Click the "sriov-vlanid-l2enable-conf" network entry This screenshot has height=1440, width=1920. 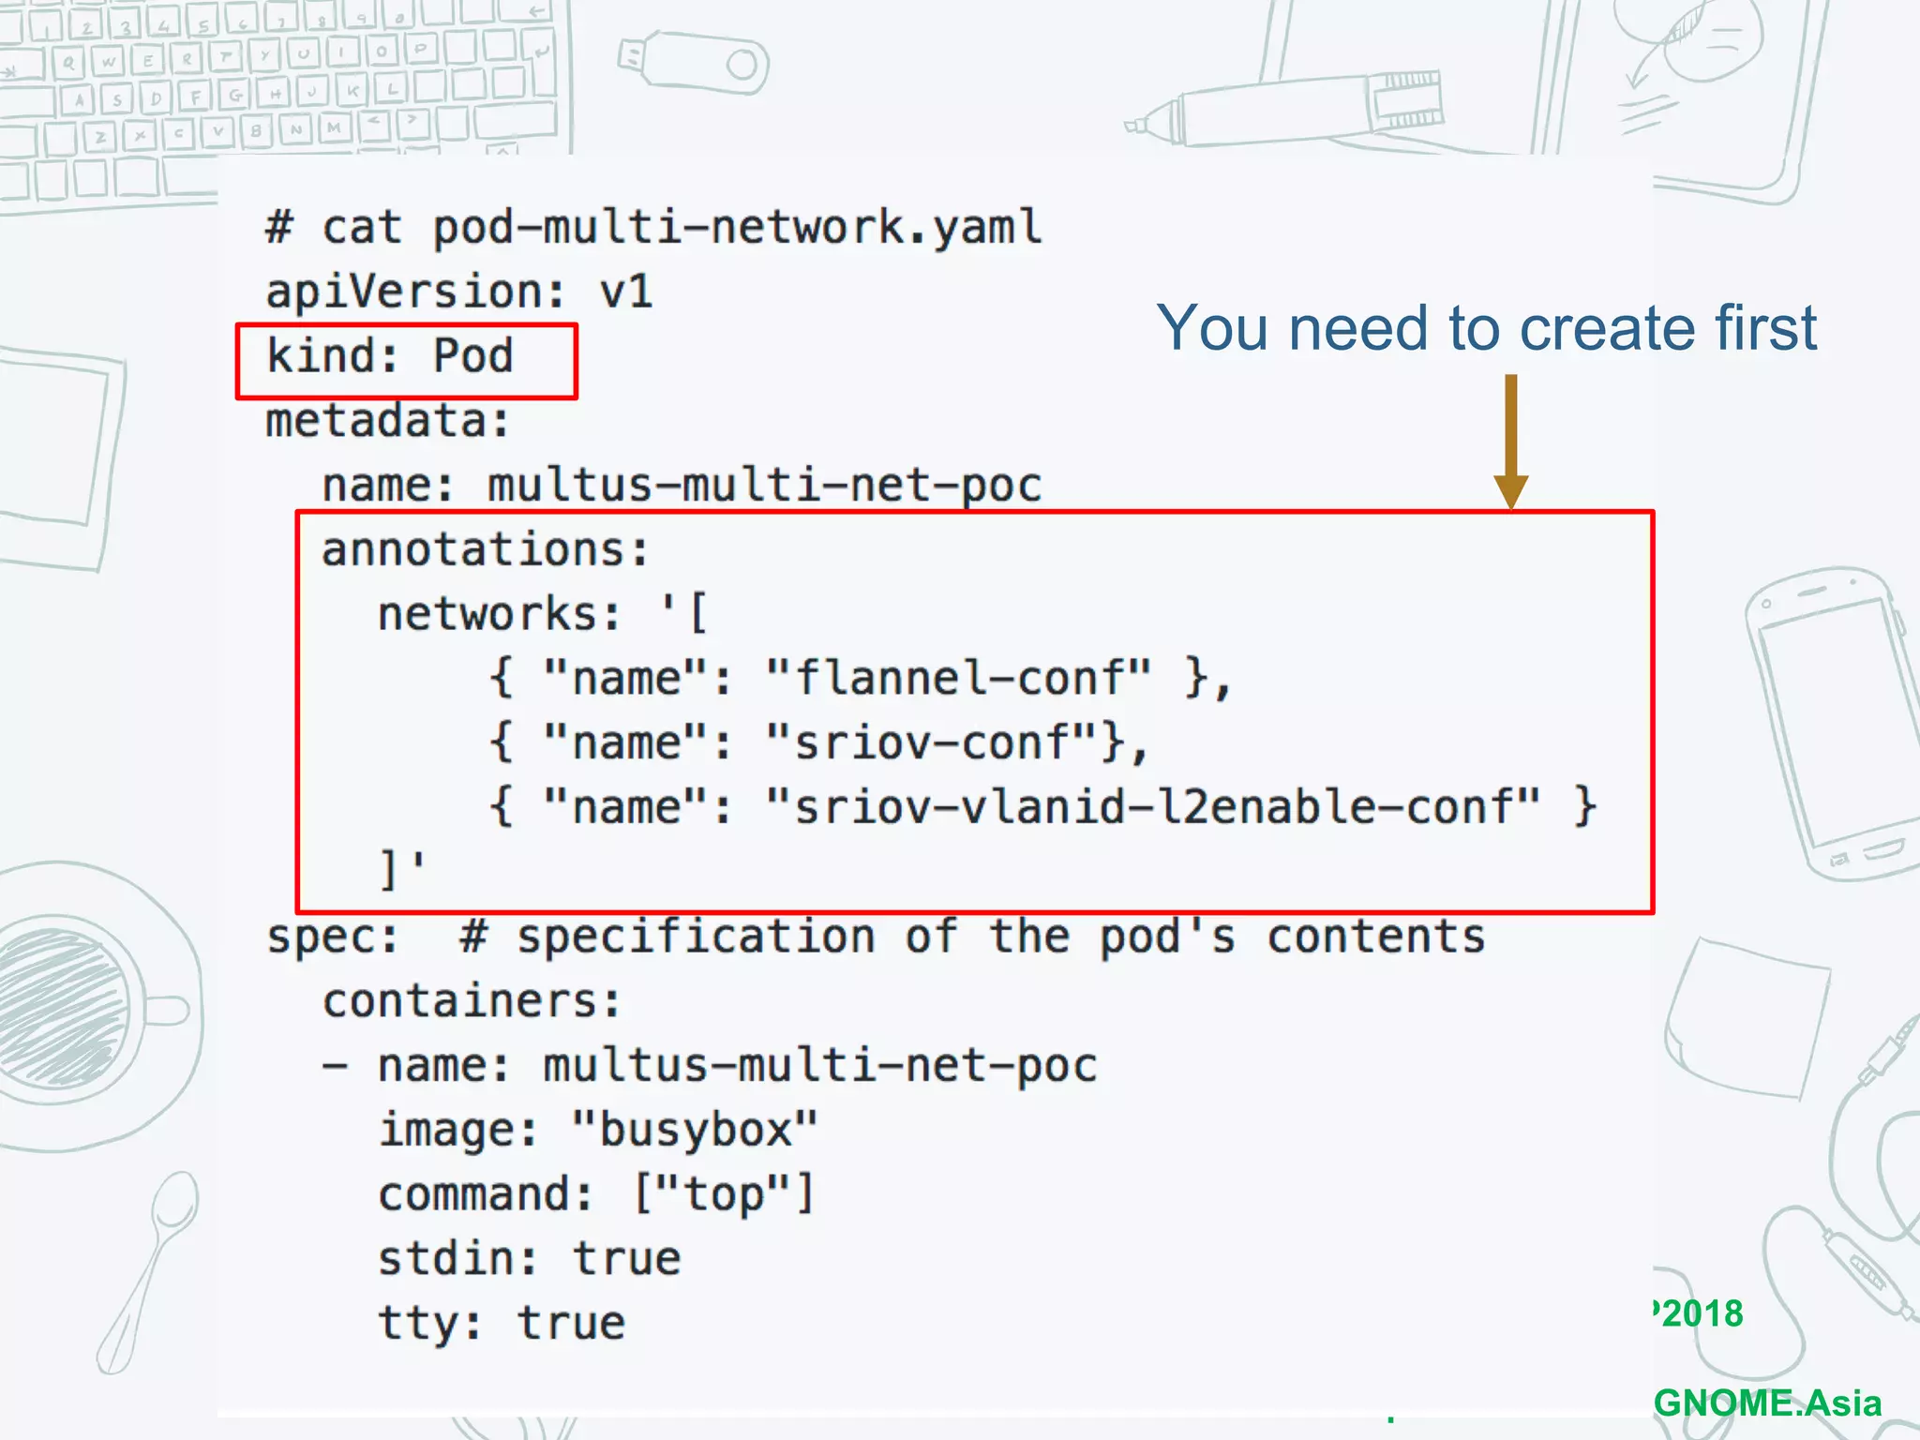point(1042,807)
